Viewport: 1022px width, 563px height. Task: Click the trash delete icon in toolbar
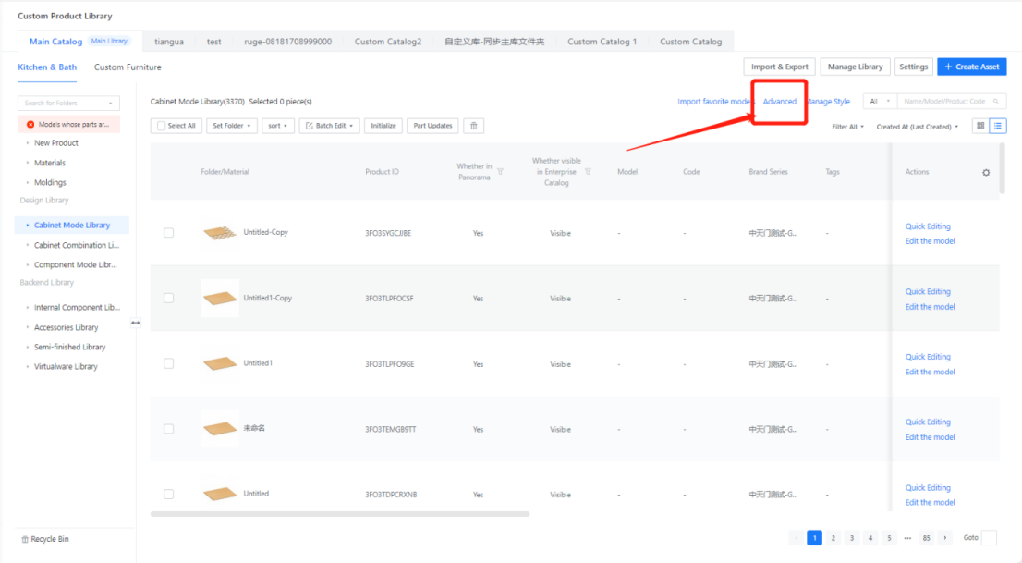(x=473, y=126)
